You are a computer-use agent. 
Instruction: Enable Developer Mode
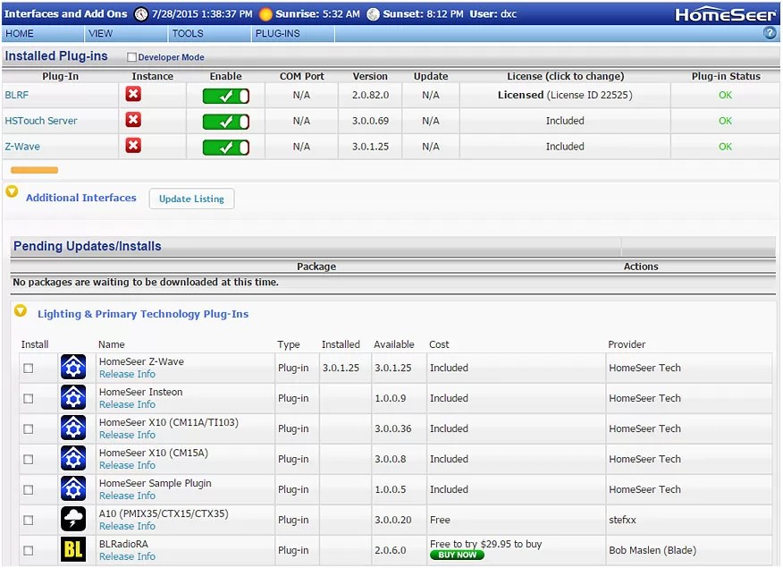[130, 55]
